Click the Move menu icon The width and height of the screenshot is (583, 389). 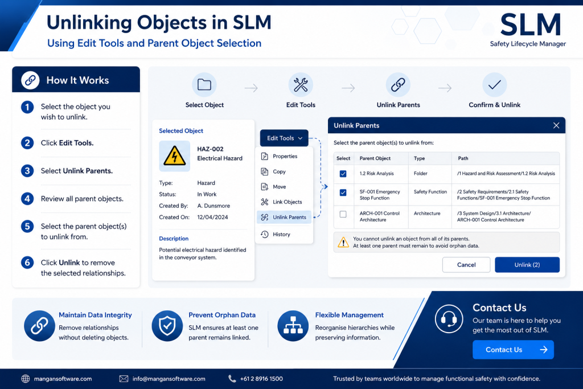(264, 187)
